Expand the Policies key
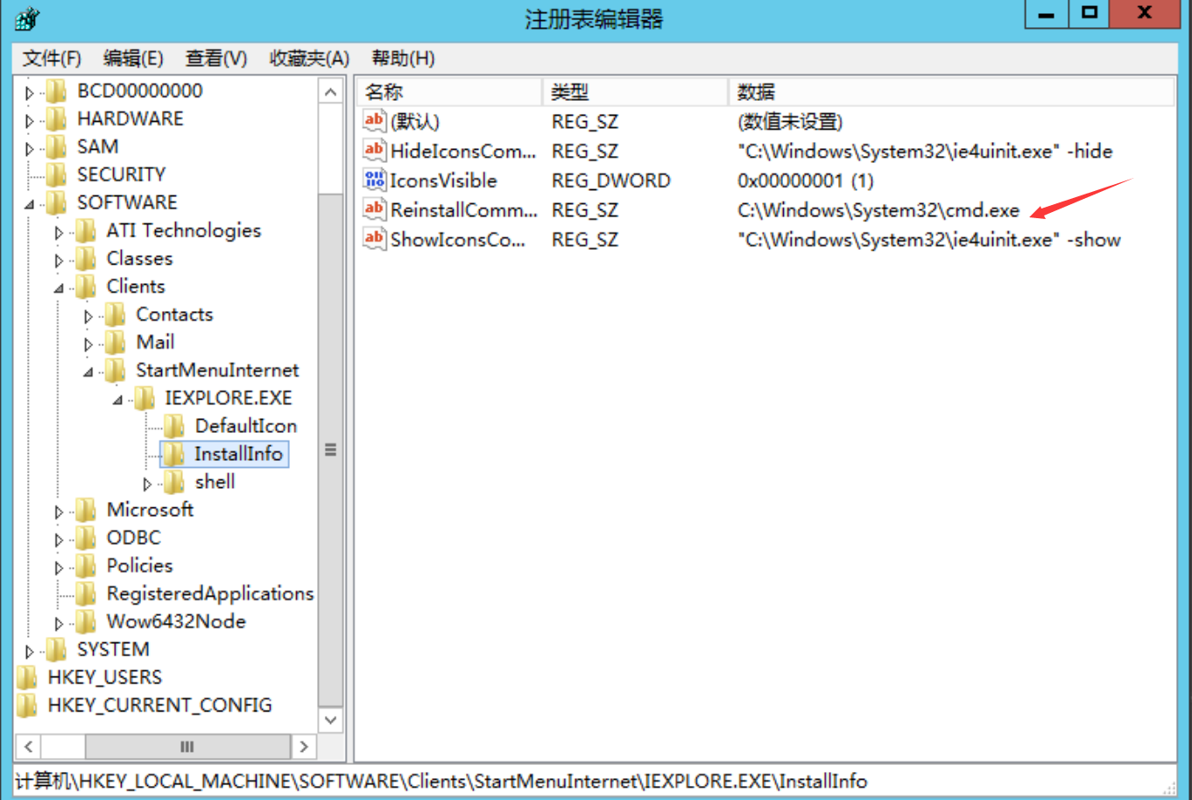 tap(59, 568)
